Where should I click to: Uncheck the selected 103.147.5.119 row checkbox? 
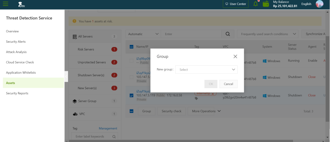pyautogui.click(x=131, y=95)
